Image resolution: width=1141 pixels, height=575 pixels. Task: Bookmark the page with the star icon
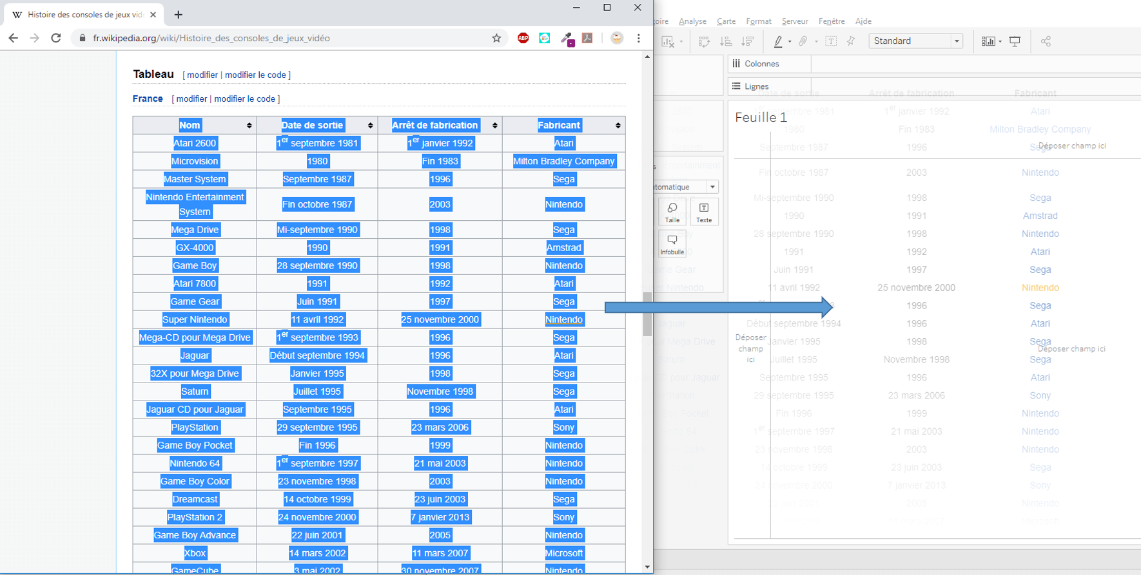(x=496, y=38)
